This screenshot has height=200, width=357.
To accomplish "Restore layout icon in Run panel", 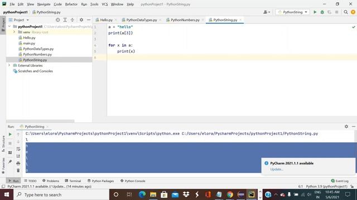I will point(10,153).
